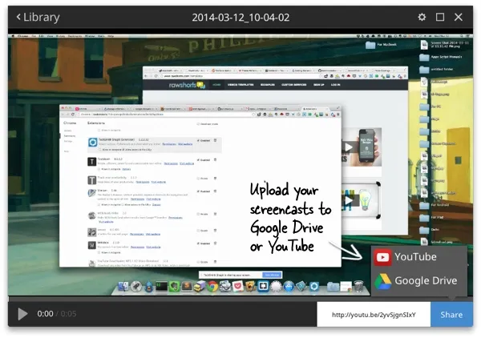Click the blue Share button
The width and height of the screenshot is (481, 338).
451,315
